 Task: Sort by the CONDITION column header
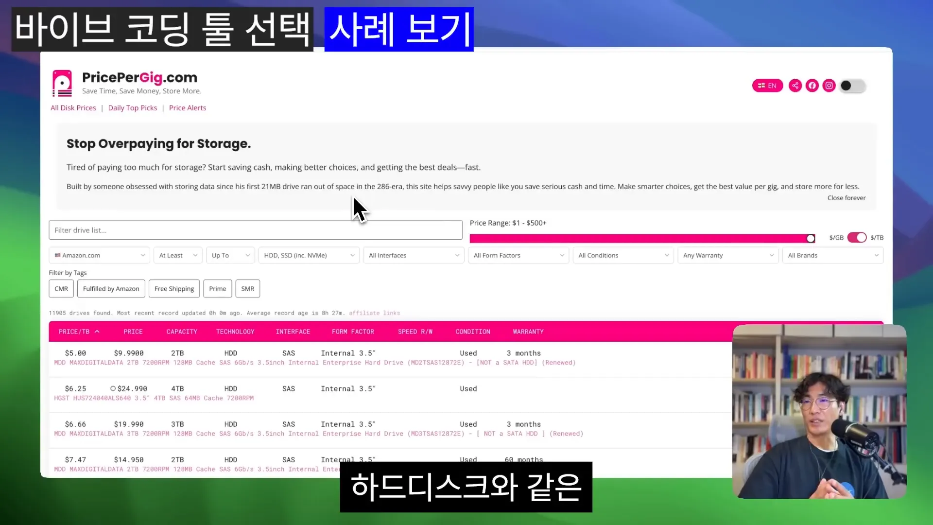(x=473, y=332)
